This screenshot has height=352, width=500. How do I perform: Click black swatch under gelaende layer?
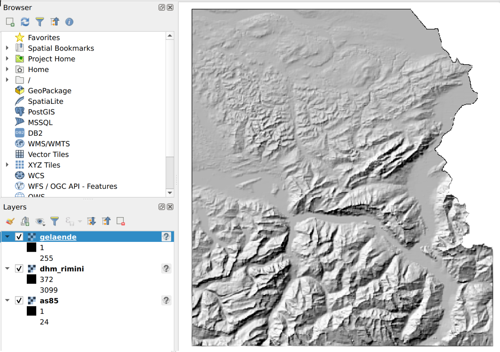(x=32, y=248)
